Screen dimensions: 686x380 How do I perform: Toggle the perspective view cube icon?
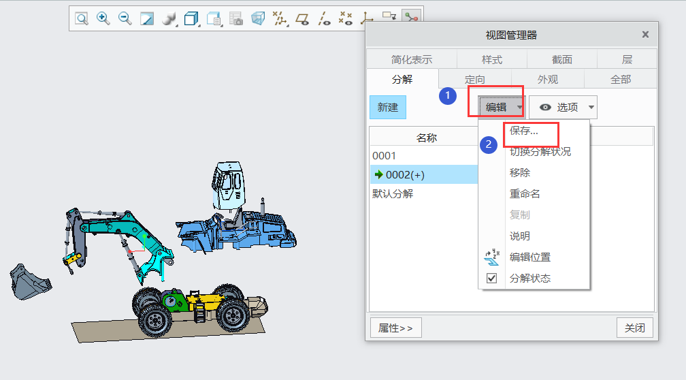(258, 18)
